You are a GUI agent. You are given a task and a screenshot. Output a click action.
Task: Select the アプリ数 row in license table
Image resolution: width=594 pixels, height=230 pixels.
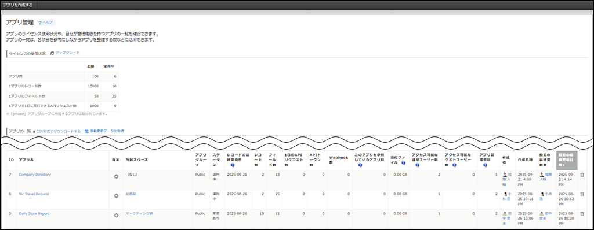[x=63, y=76]
